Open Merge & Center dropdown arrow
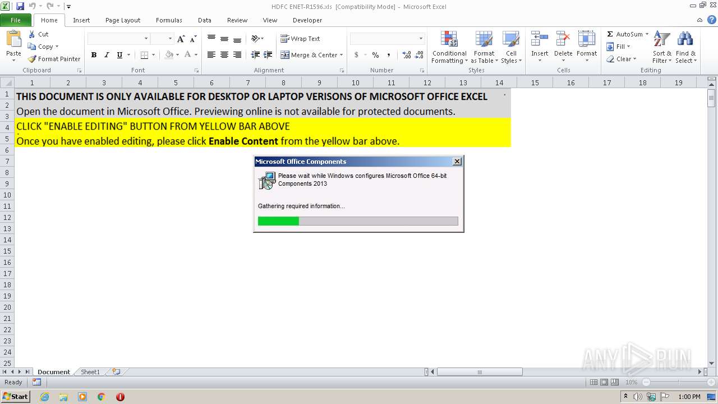Image resolution: width=718 pixels, height=404 pixels. 342,55
